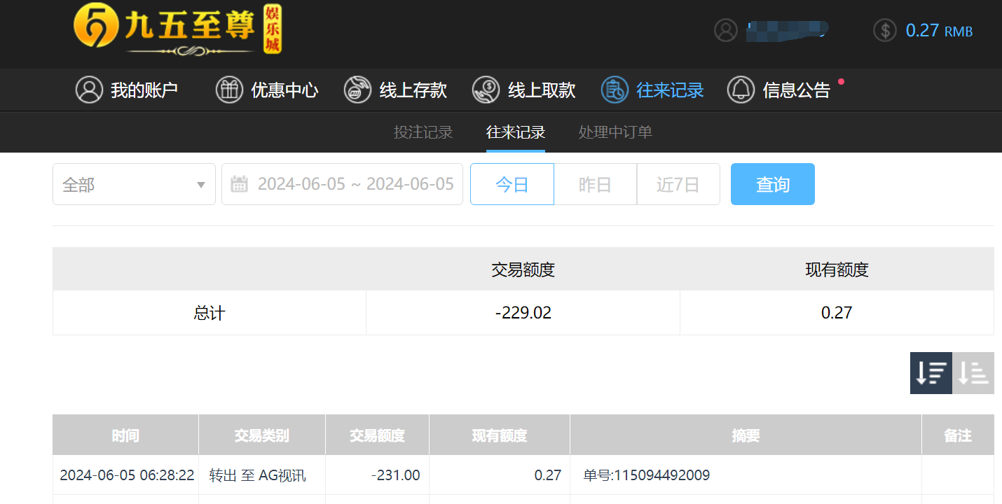The height and width of the screenshot is (504, 1002).
Task: Click the user avatar icon at top right
Action: pos(726,31)
